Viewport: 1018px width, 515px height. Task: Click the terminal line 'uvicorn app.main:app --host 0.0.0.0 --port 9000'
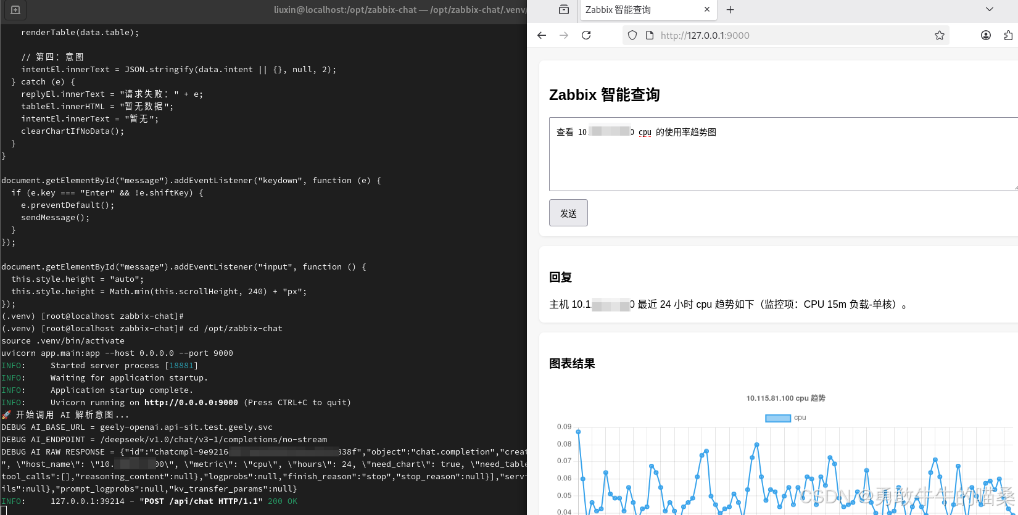pyautogui.click(x=117, y=353)
